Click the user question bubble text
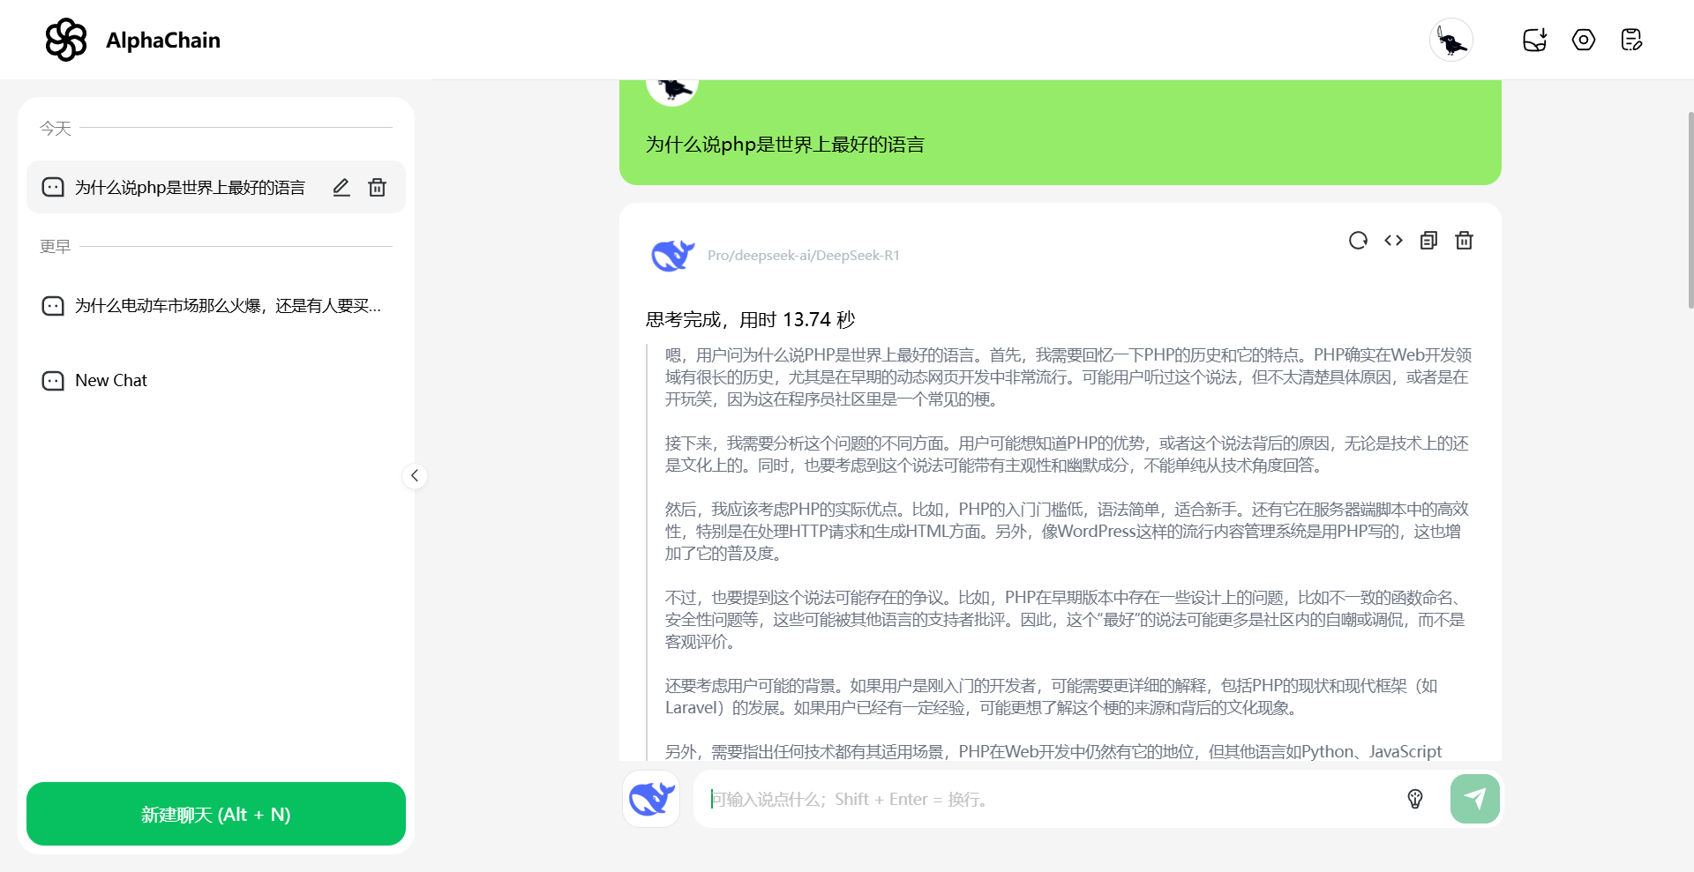 point(785,145)
